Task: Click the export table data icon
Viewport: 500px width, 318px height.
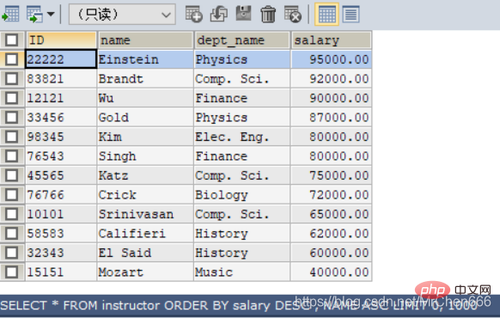Action: pos(10,14)
